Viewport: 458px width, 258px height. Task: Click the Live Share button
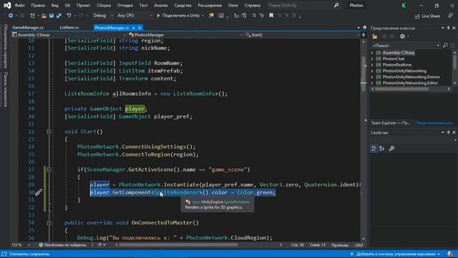(x=427, y=16)
